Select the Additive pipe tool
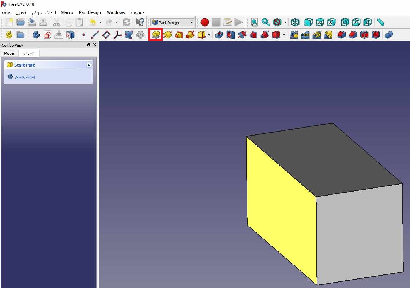Viewport: 410px width, 288px height. (x=190, y=34)
